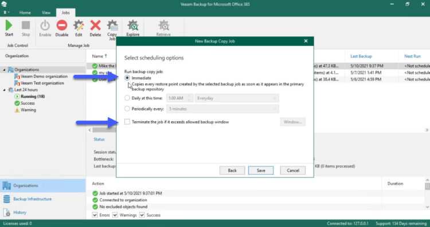Select Daily at this time option
The height and width of the screenshot is (227, 430).
[x=127, y=98]
